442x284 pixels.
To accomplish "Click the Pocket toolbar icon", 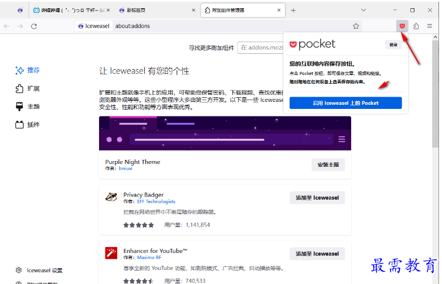I will point(402,26).
